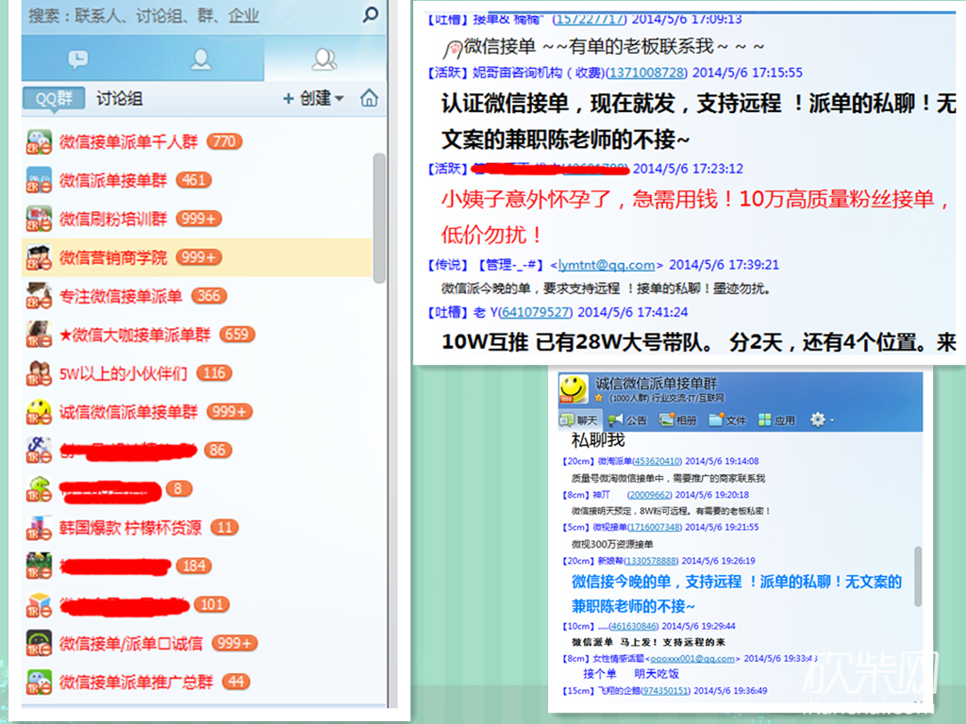Click sender link 453620410
This screenshot has height=724, width=966.
point(657,461)
